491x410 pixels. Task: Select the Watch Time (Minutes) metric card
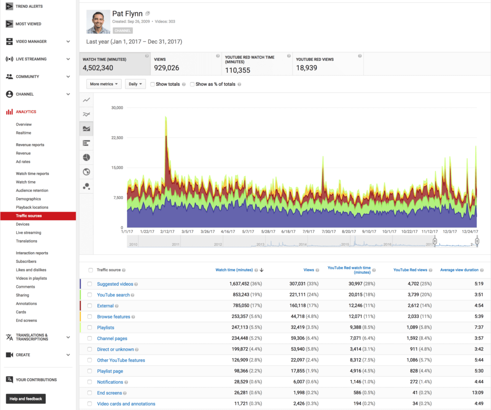point(115,64)
